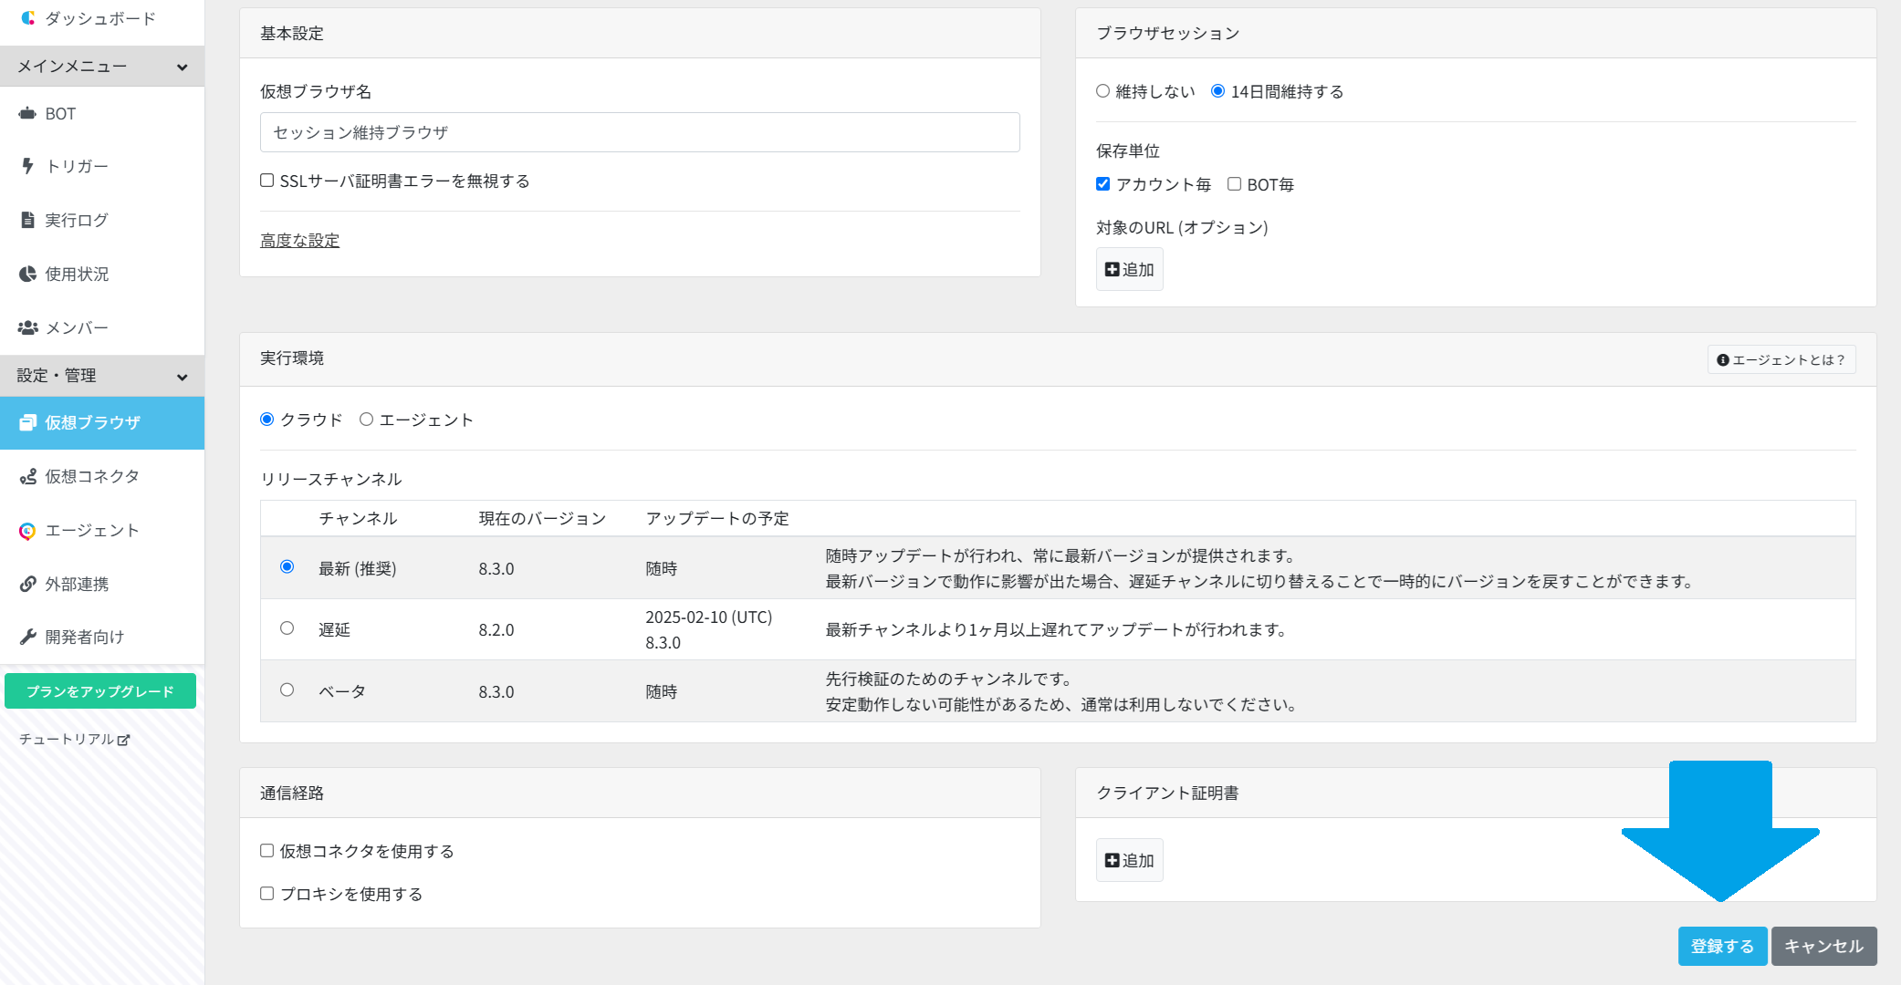The width and height of the screenshot is (1901, 985).
Task: Click the 使用状況 pie chart icon
Action: tap(27, 274)
